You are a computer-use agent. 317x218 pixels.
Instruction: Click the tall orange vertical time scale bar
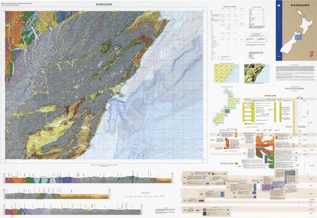294,118
